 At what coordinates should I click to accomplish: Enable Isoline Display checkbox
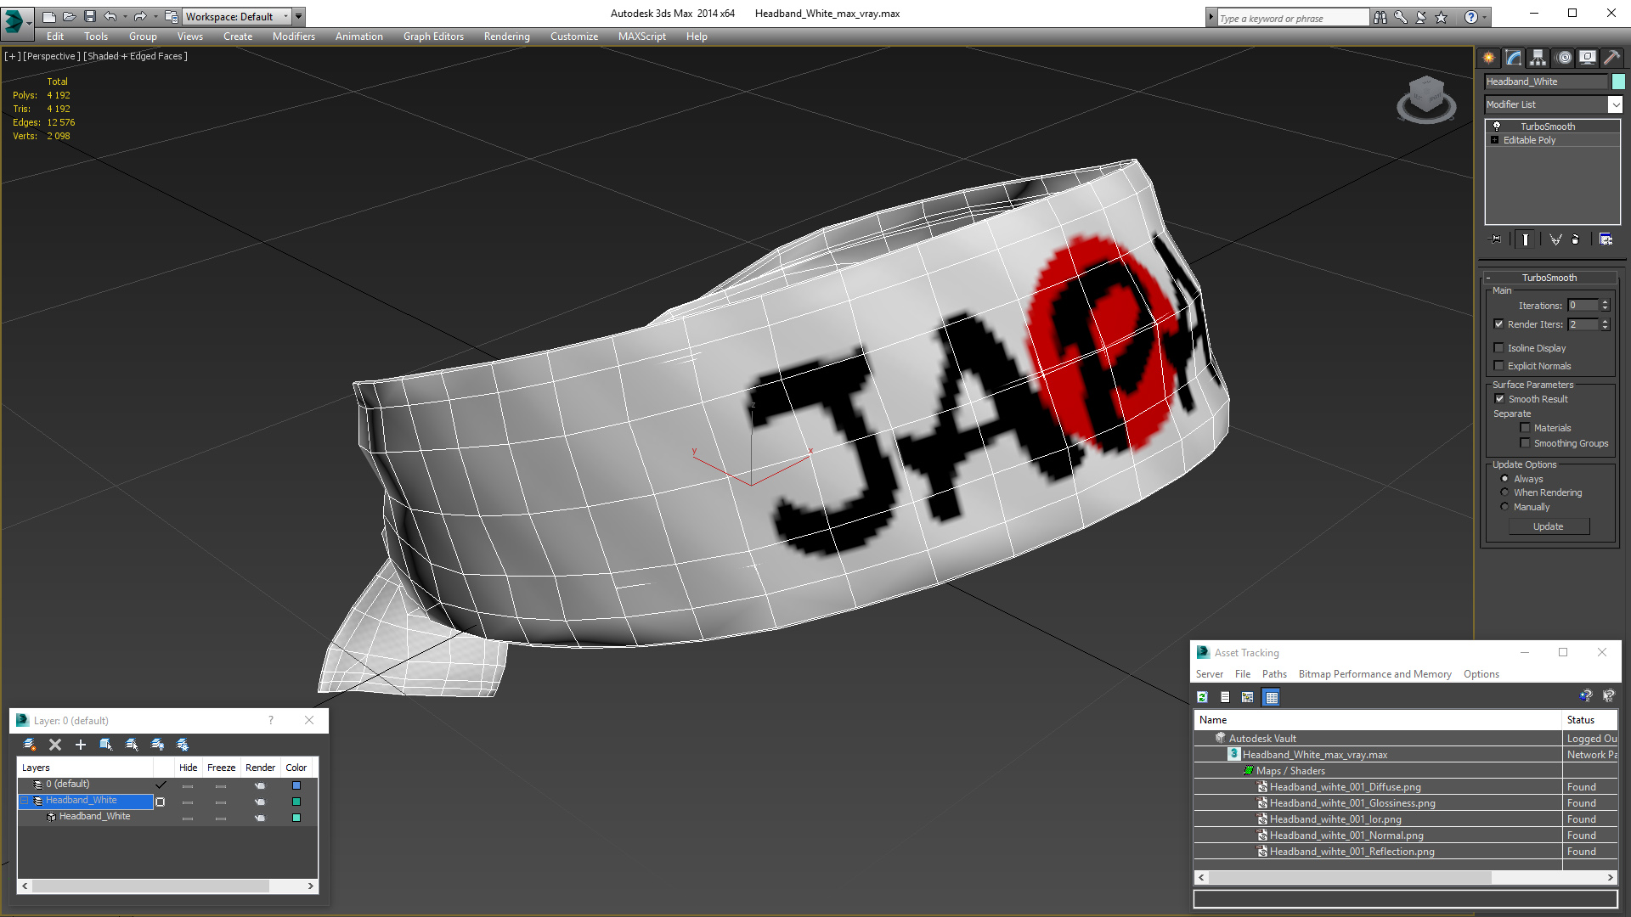[x=1499, y=348]
